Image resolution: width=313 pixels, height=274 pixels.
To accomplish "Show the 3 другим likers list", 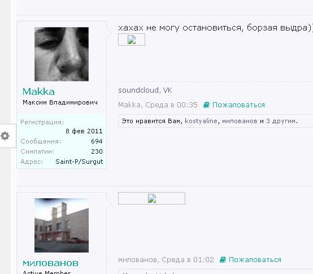I will coord(281,121).
